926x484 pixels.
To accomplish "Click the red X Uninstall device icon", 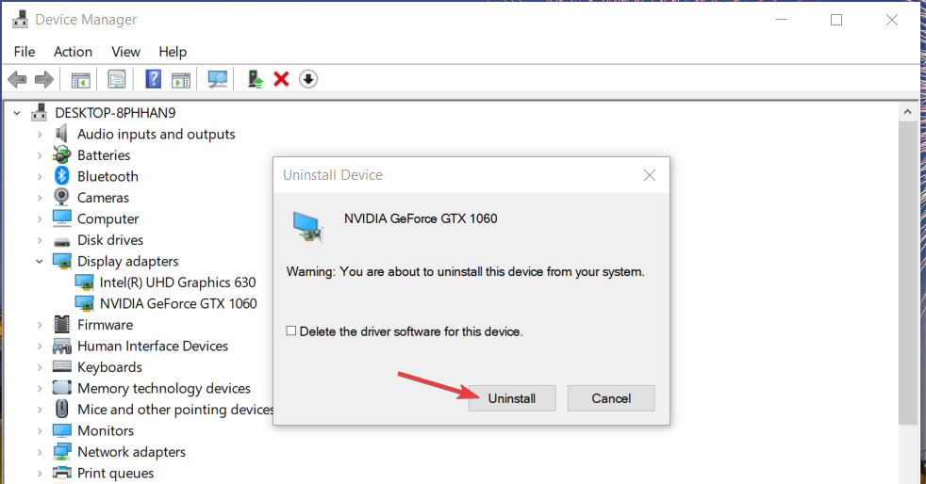I will [x=281, y=79].
